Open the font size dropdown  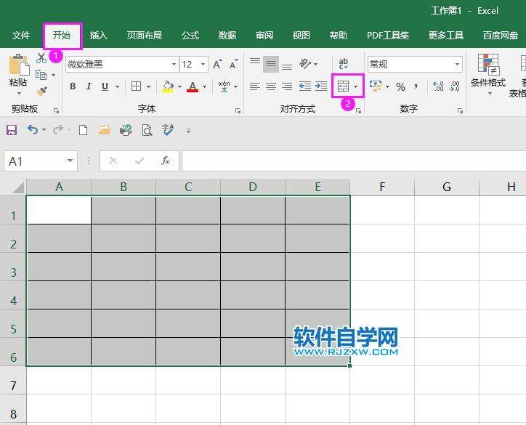(202, 65)
